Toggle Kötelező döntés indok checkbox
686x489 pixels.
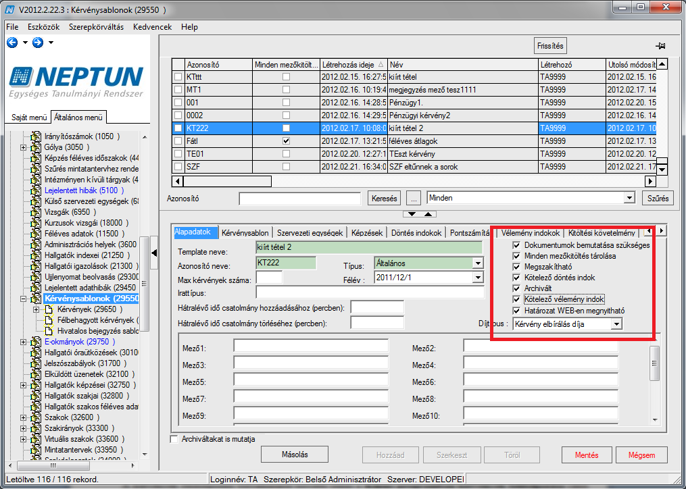tap(516, 278)
